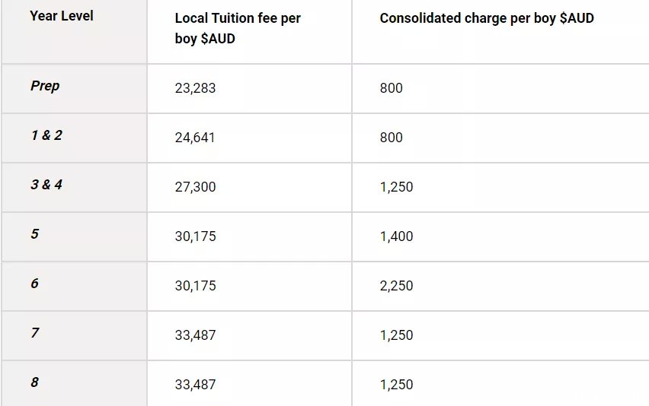Image resolution: width=649 pixels, height=406 pixels.
Task: Click Prep consolidated charge 800
Action: point(391,88)
